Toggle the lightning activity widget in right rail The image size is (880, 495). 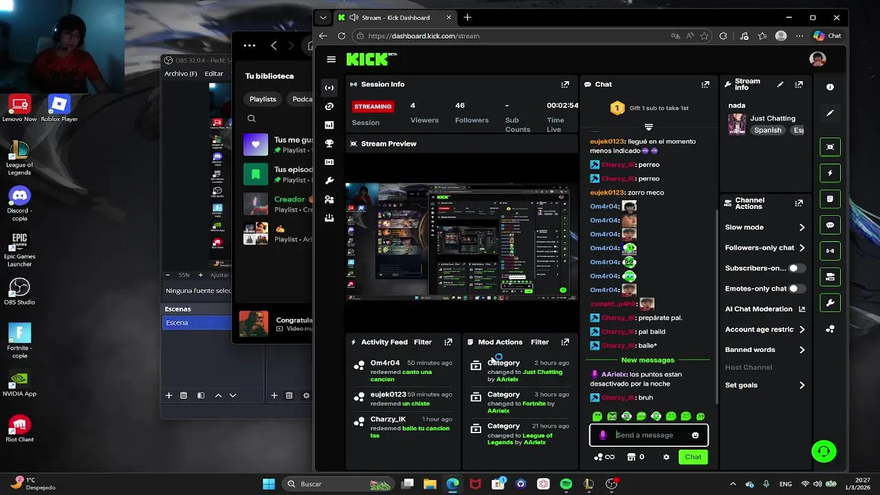pos(830,173)
